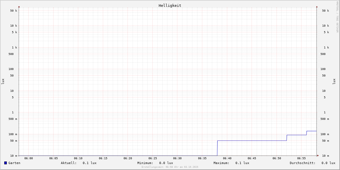Viewport: 340px width, 170px height.
Task: Click the 06:30 time axis label
Action: pos(177,158)
